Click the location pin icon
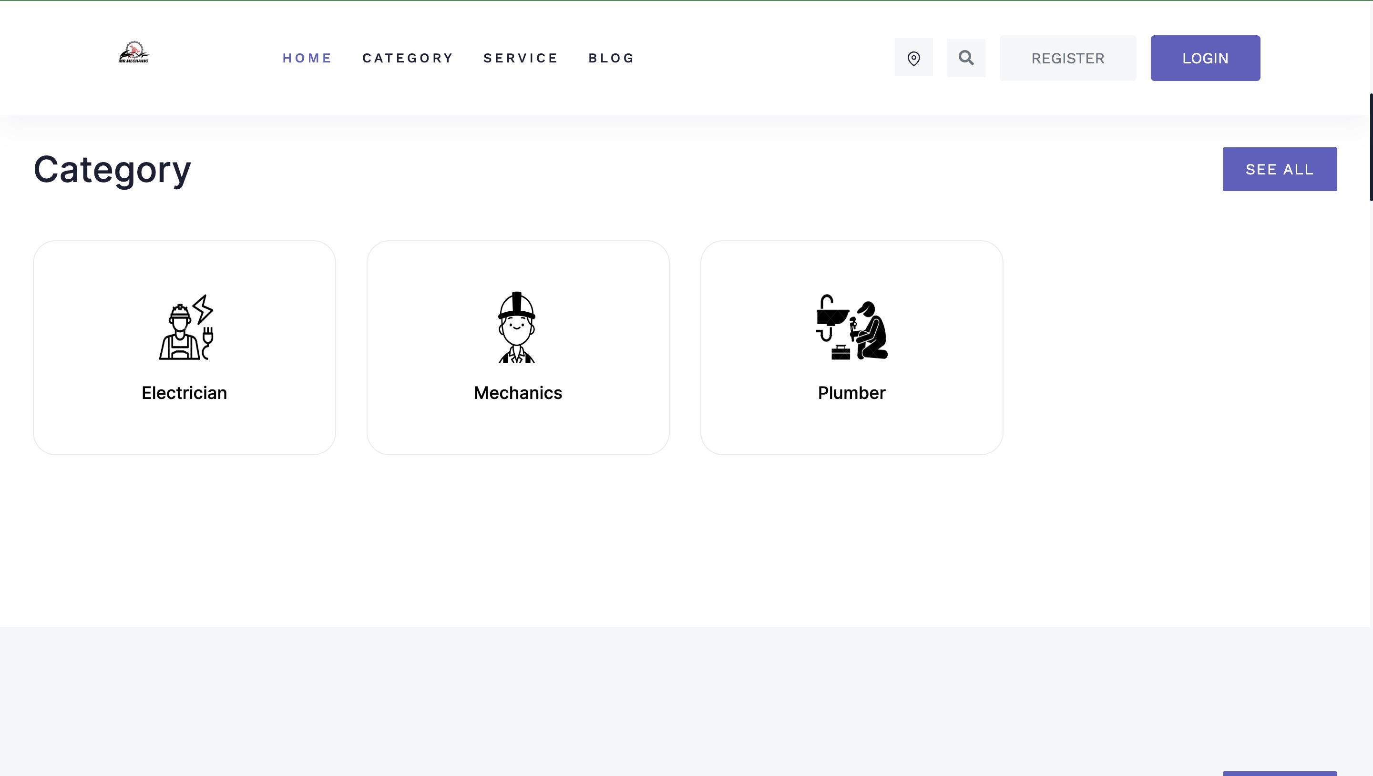The width and height of the screenshot is (1373, 776). pos(913,58)
